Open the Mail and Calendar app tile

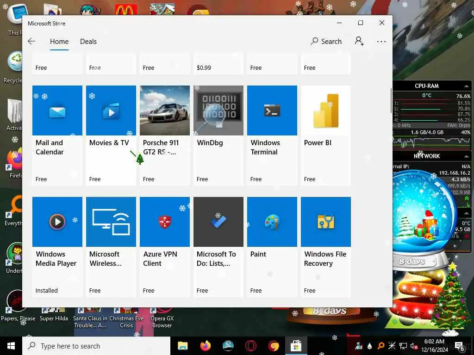pyautogui.click(x=57, y=135)
